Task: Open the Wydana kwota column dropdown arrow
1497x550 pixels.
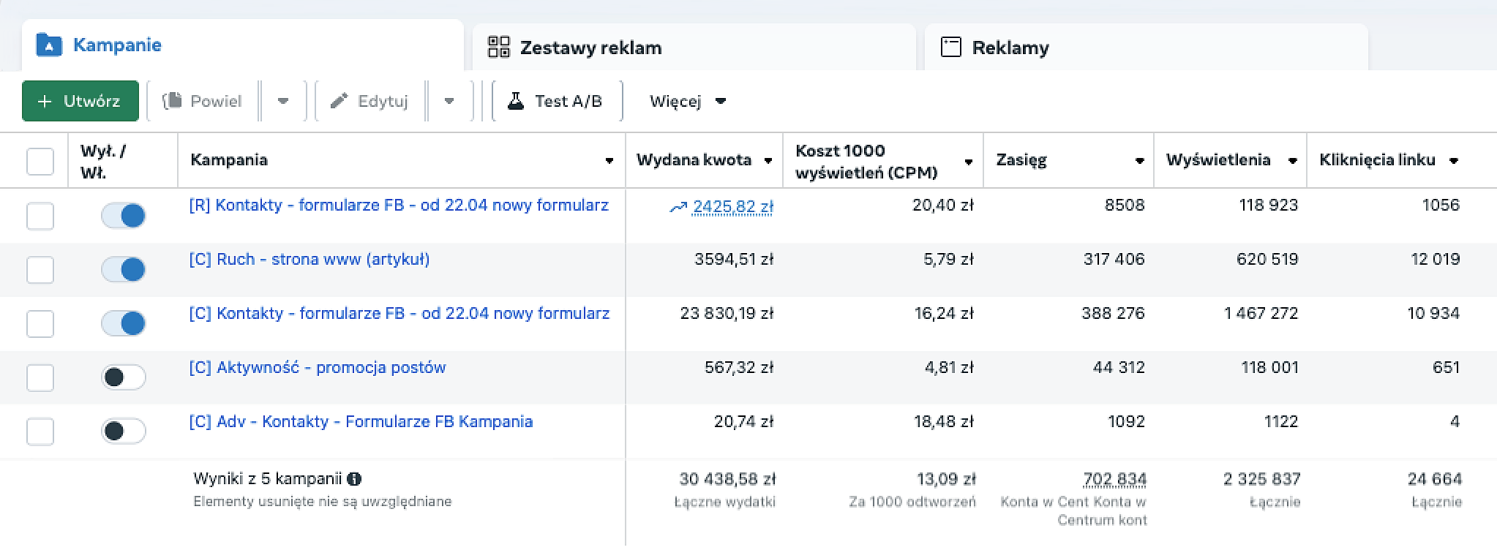Action: (768, 161)
